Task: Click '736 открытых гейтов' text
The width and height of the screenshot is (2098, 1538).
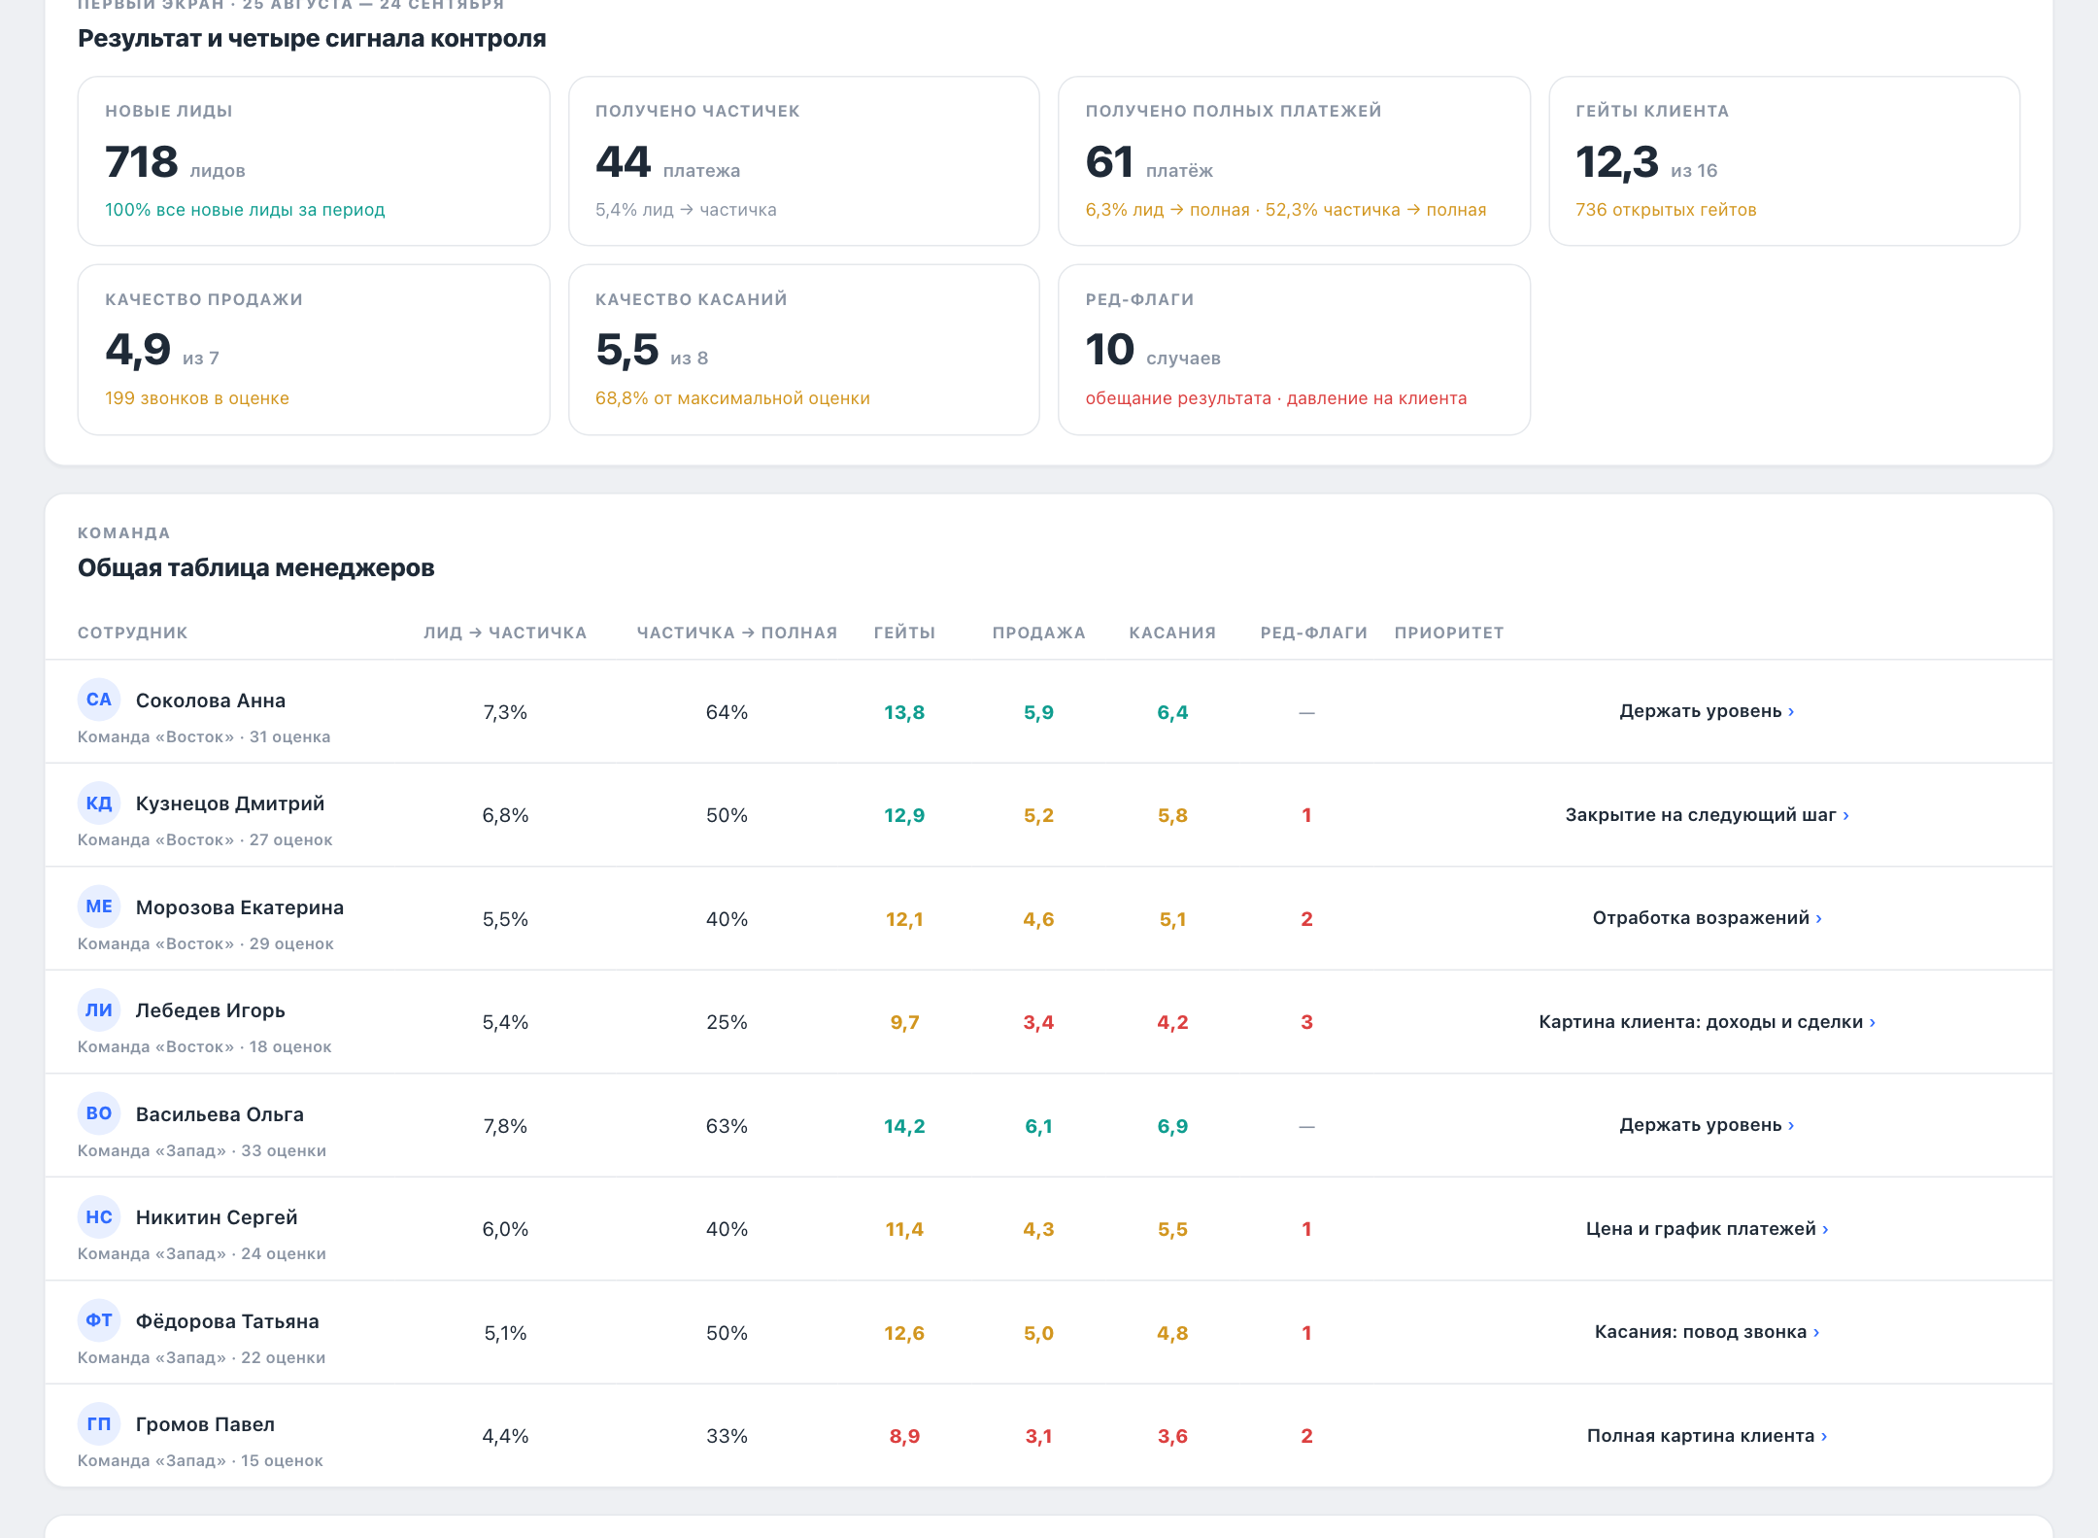Action: (x=1666, y=210)
